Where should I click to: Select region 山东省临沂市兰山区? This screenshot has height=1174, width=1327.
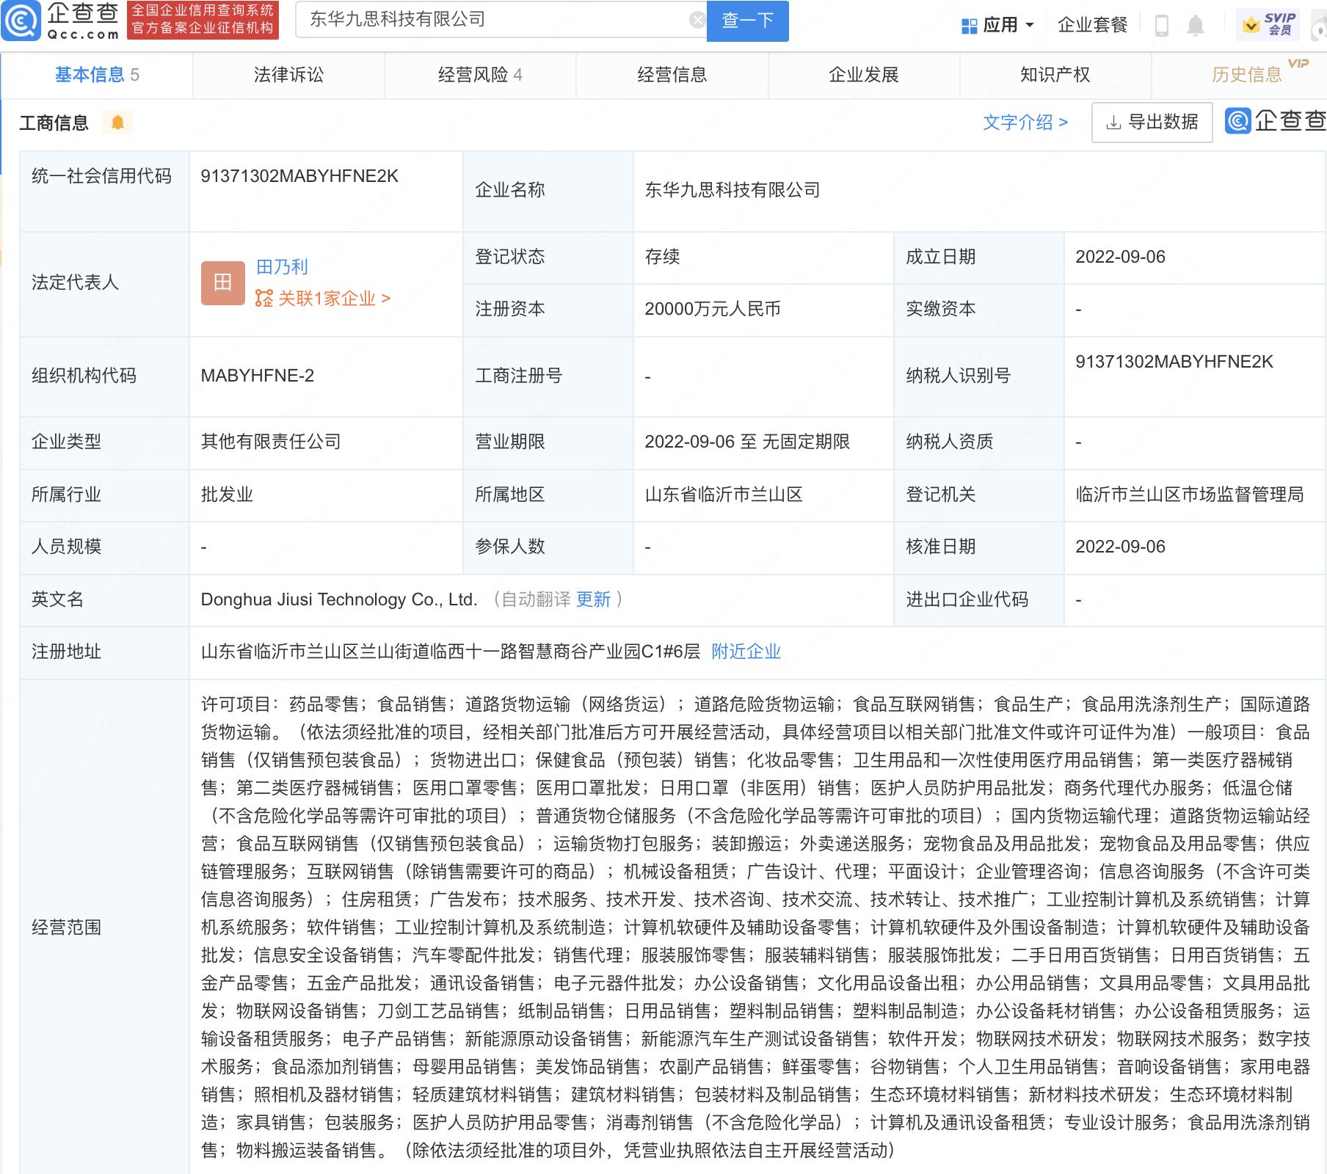[723, 495]
